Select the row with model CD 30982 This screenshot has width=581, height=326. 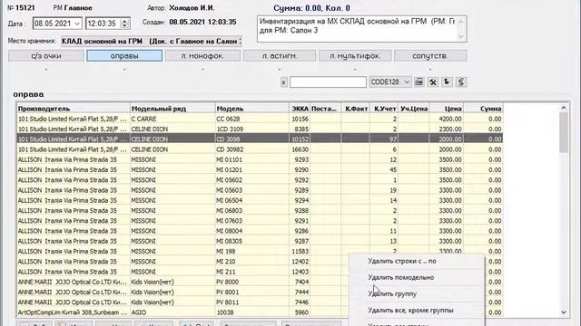[260, 149]
